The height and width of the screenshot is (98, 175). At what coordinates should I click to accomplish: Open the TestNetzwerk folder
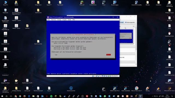click(x=38, y=11)
